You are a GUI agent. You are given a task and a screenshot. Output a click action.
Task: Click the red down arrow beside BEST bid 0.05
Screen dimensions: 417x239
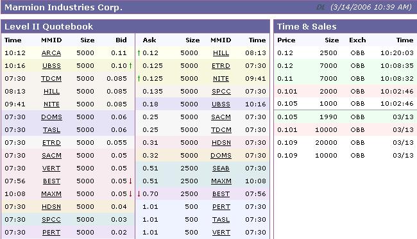tap(131, 181)
